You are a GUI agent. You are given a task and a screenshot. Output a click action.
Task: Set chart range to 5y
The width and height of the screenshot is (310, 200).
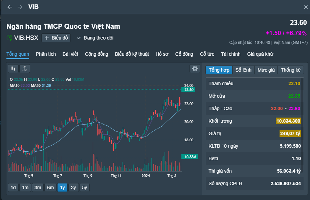point(84,187)
